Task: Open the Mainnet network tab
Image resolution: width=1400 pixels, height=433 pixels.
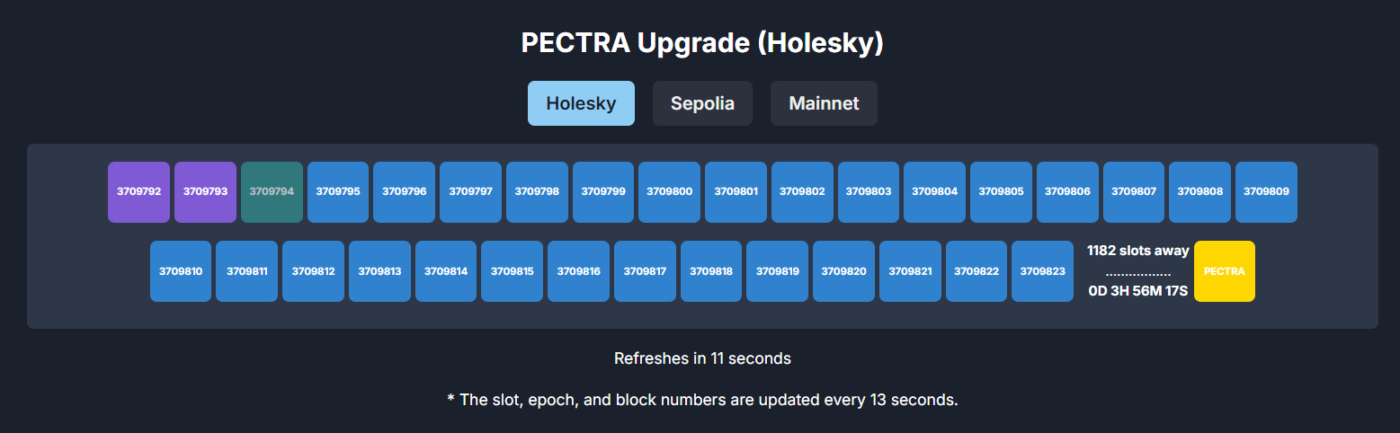Action: point(824,103)
